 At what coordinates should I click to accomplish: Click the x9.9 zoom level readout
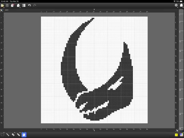[6, 10]
